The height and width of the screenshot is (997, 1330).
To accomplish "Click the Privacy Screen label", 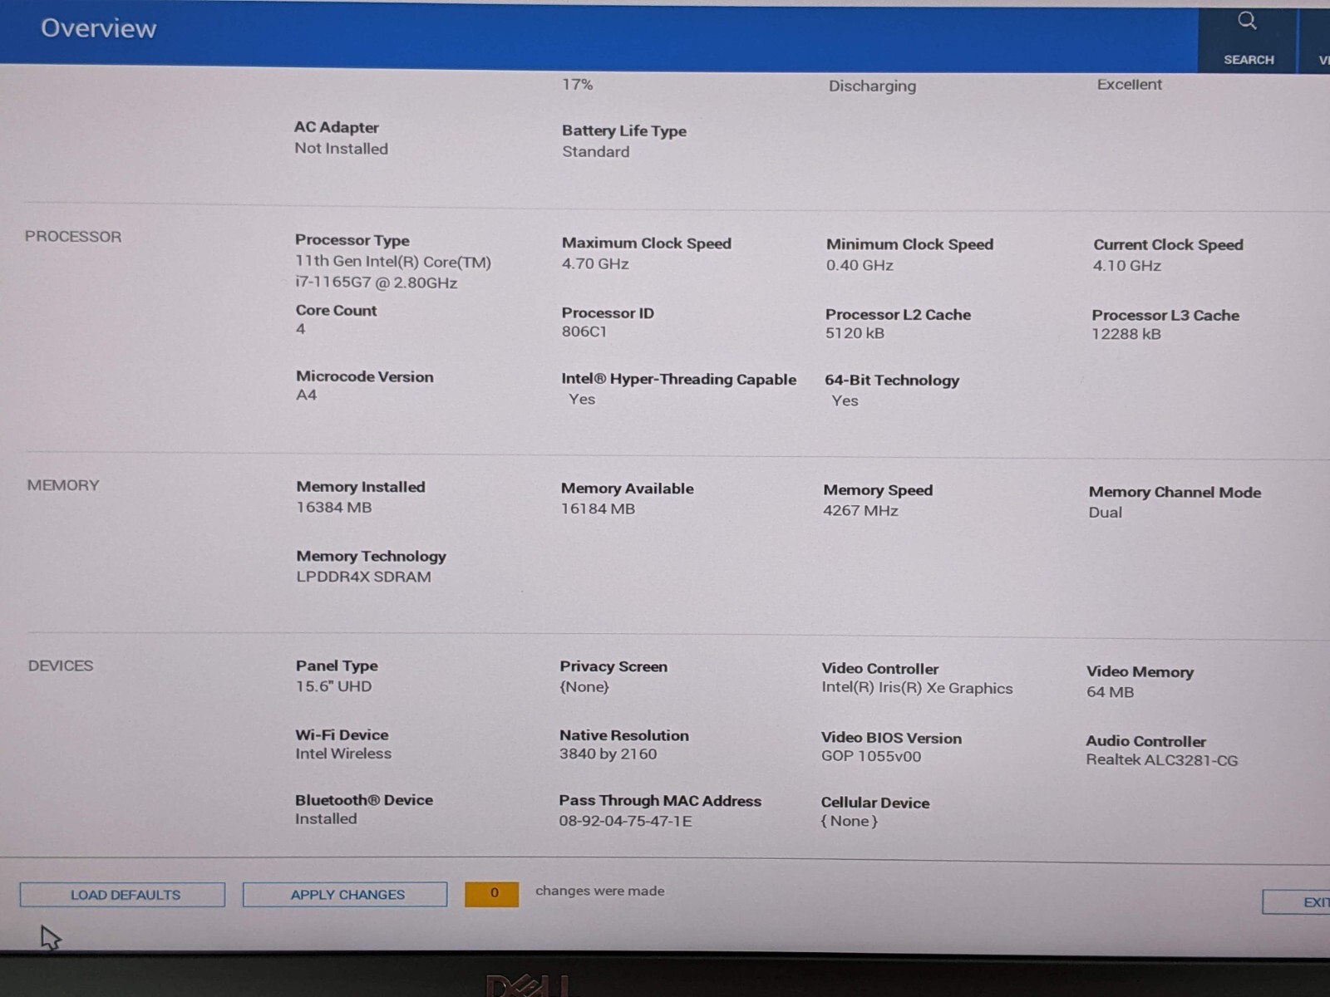I will (x=613, y=666).
